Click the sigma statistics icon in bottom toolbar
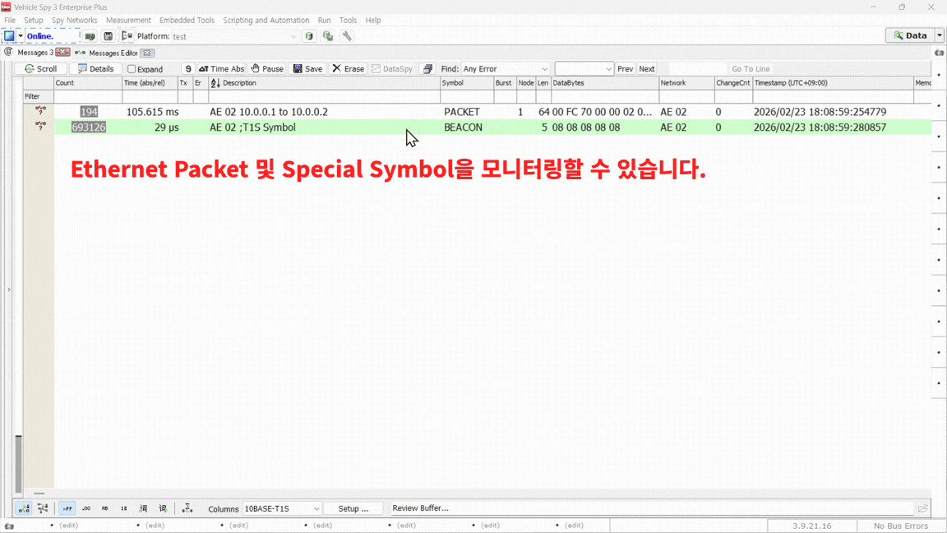This screenshot has height=533, width=947. point(187,508)
